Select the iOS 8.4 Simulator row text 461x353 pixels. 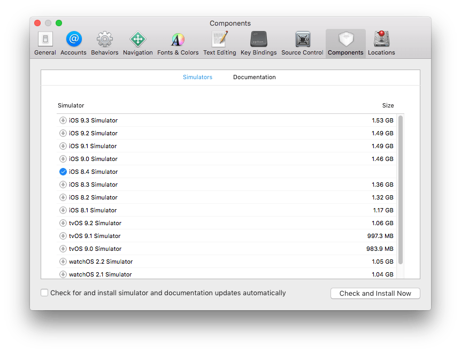[93, 172]
